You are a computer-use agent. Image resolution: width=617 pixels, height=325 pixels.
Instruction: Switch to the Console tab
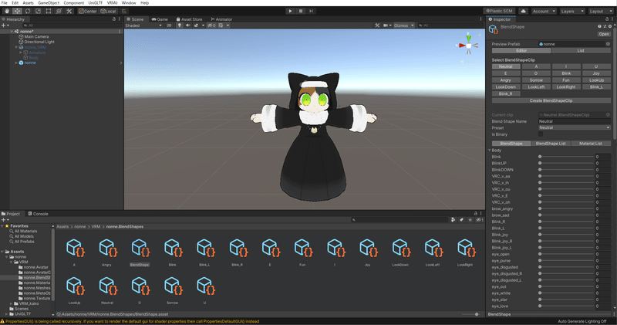[38, 214]
